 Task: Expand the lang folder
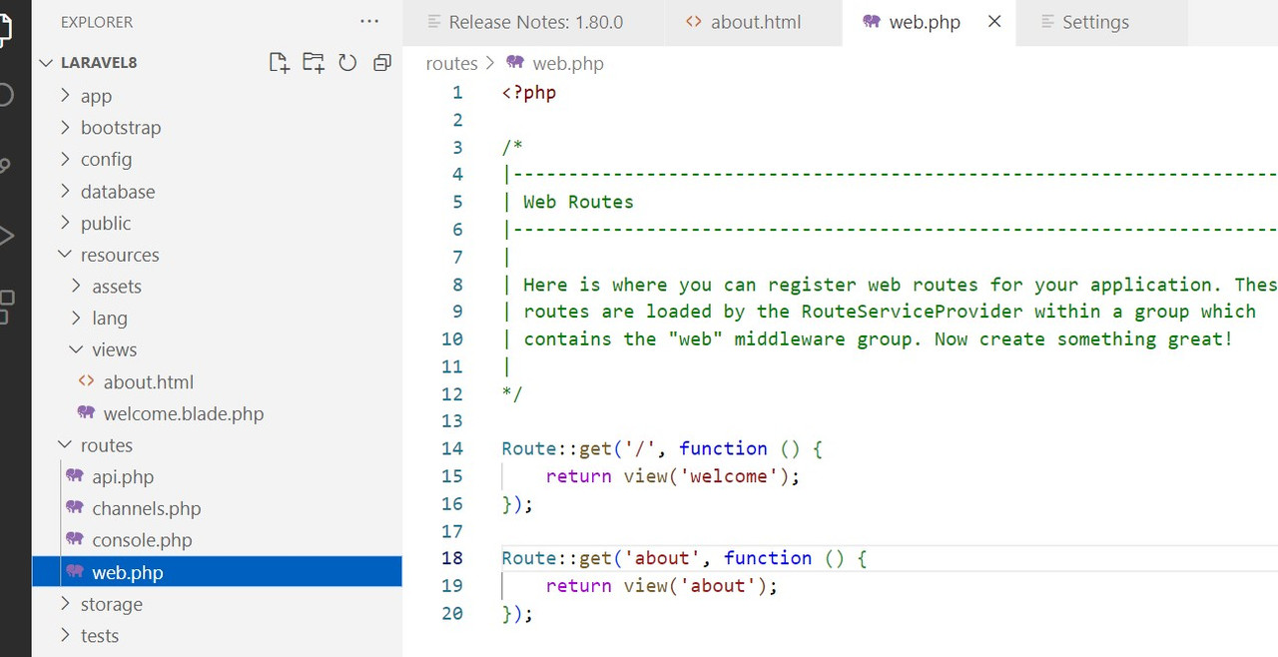(x=77, y=318)
